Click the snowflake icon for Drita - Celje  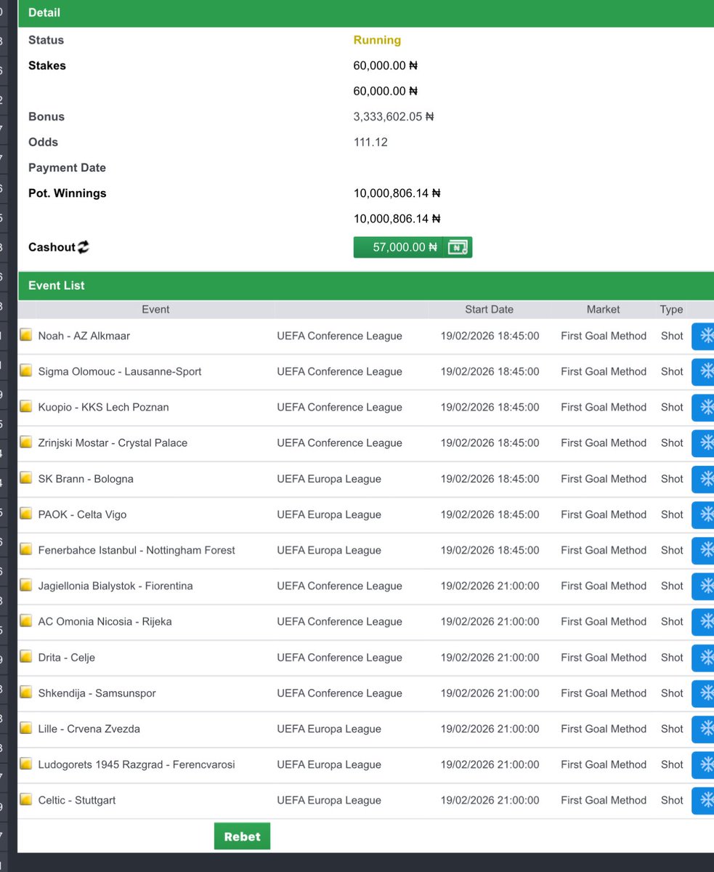706,657
